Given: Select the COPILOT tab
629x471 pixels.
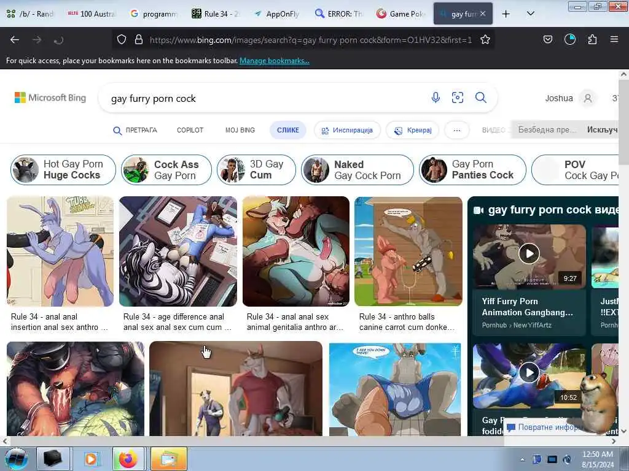Looking at the screenshot, I should [x=190, y=130].
